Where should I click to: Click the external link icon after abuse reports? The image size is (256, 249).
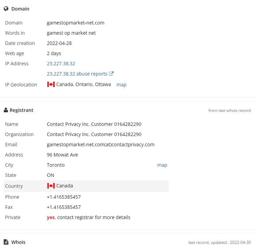(x=111, y=73)
